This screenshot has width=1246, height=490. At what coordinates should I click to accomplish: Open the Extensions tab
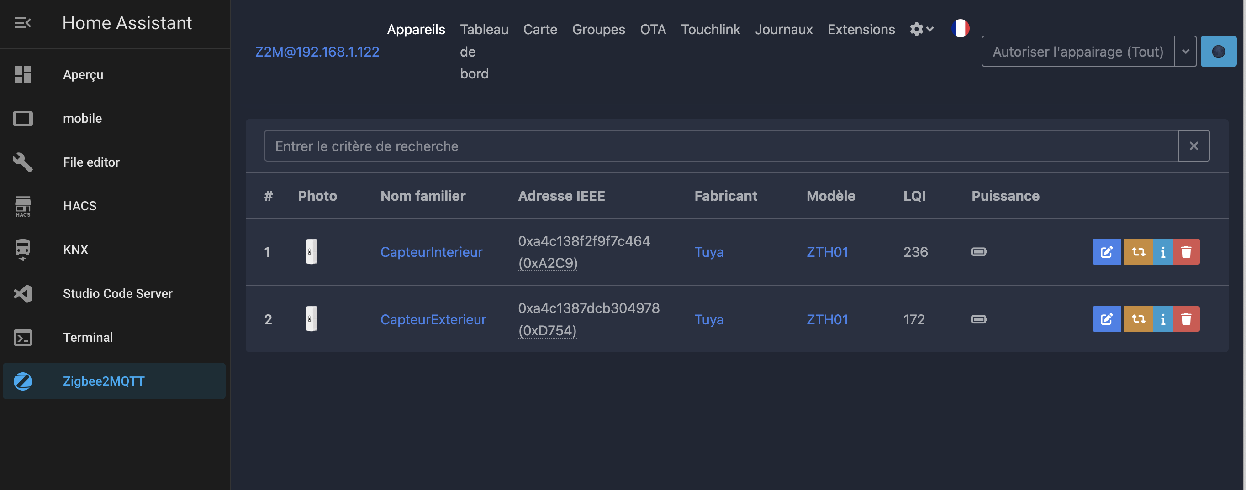coord(861,30)
